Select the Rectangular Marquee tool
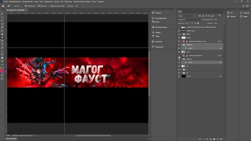The width and height of the screenshot is (251, 141). click(x=2, y=17)
